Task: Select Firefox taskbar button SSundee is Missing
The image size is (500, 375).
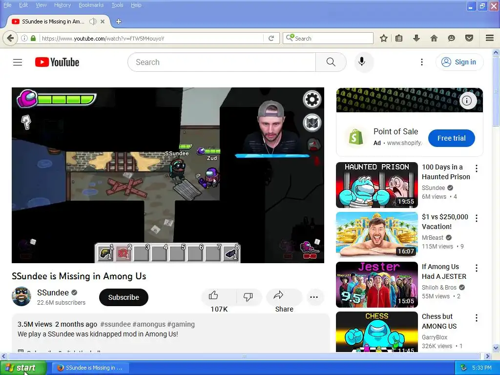Action: [x=90, y=368]
